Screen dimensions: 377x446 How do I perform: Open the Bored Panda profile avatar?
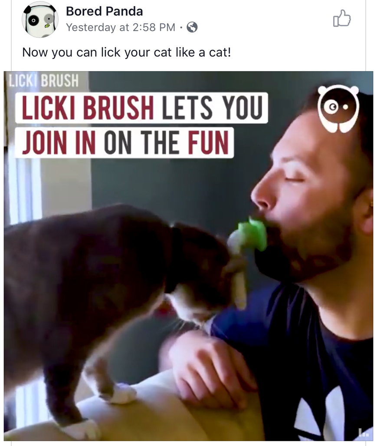[x=40, y=20]
